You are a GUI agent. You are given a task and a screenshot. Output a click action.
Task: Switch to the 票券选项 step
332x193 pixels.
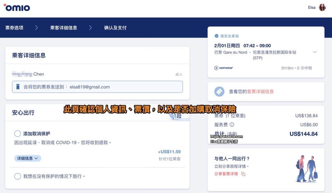coord(14,28)
